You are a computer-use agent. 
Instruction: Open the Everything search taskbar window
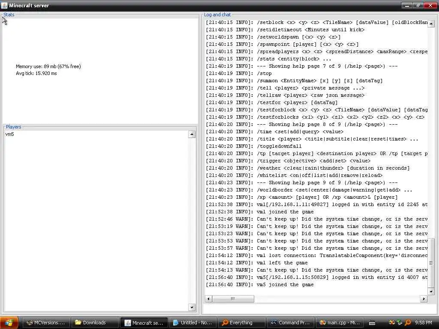242,323
